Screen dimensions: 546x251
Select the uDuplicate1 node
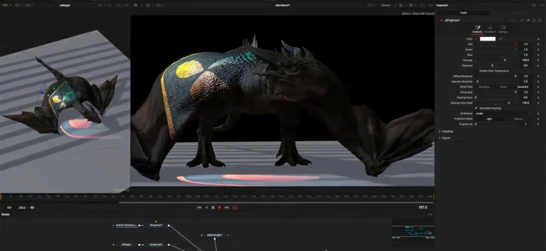pyautogui.click(x=156, y=245)
